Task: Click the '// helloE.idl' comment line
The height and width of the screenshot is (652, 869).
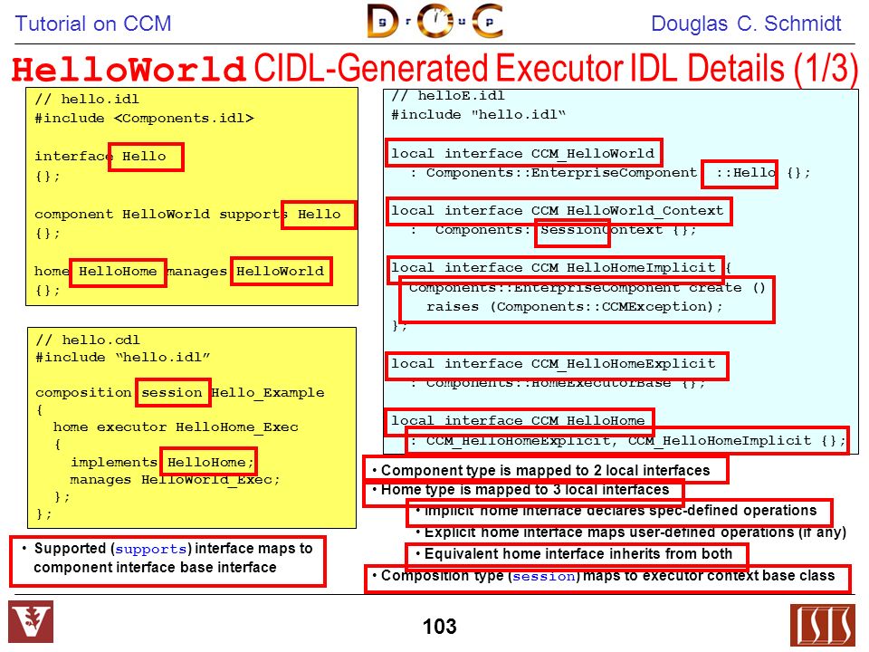Action: 448,95
